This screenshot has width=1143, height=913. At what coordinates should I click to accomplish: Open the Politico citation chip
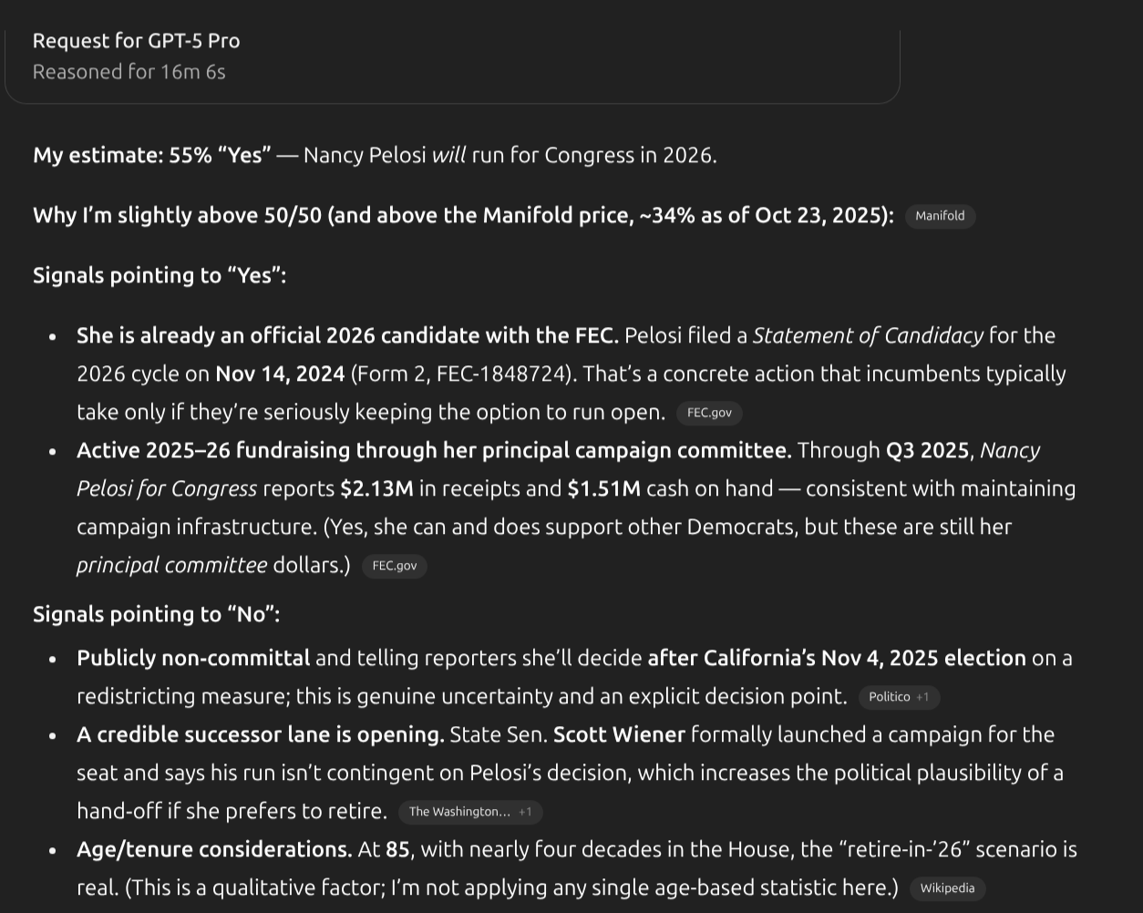point(889,697)
